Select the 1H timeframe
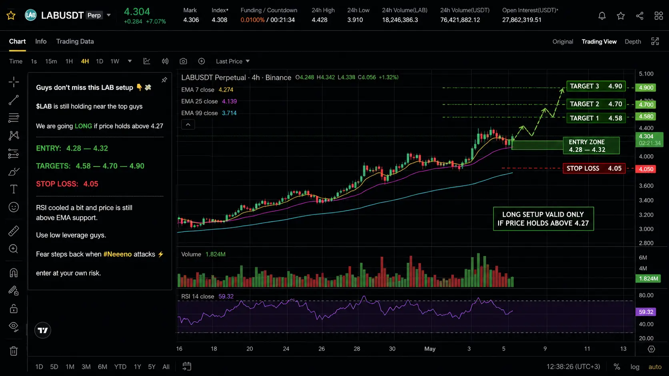 click(x=69, y=61)
